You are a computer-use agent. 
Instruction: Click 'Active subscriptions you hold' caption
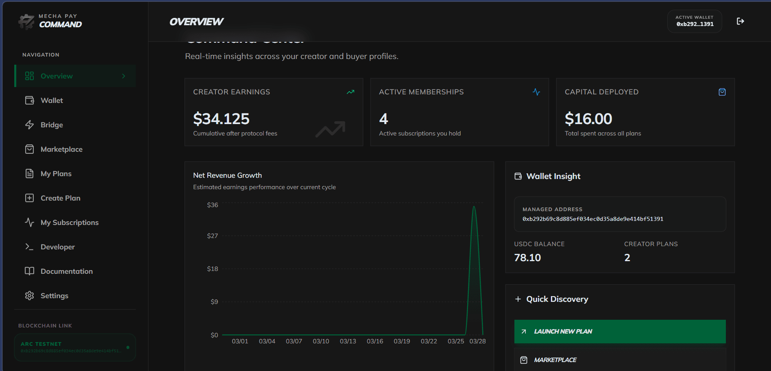click(420, 133)
